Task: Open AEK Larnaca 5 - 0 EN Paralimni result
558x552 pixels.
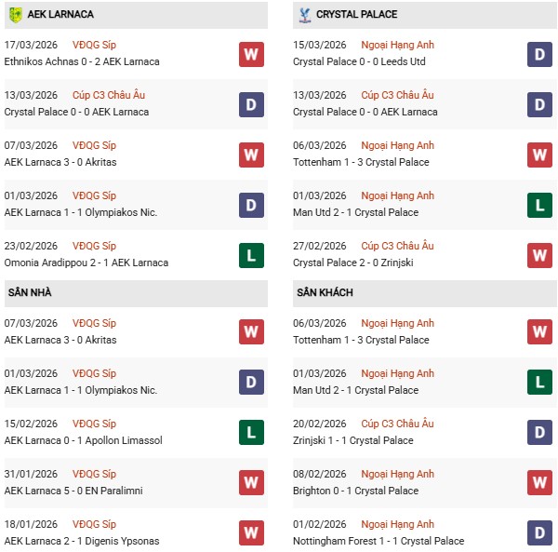Action: click(x=73, y=491)
